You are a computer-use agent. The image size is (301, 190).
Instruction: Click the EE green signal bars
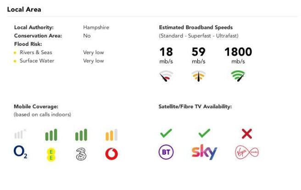51,135
